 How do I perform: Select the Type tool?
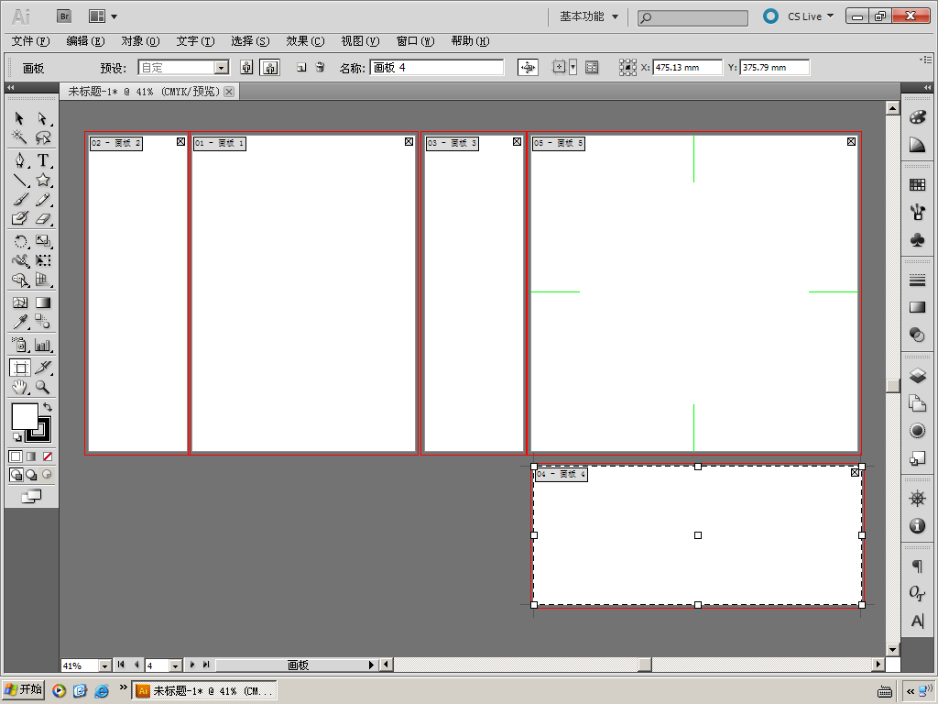[x=42, y=160]
